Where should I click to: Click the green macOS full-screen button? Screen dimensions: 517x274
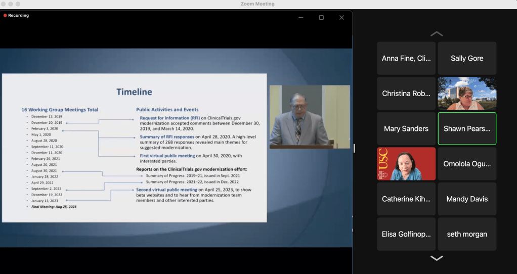[18, 4]
